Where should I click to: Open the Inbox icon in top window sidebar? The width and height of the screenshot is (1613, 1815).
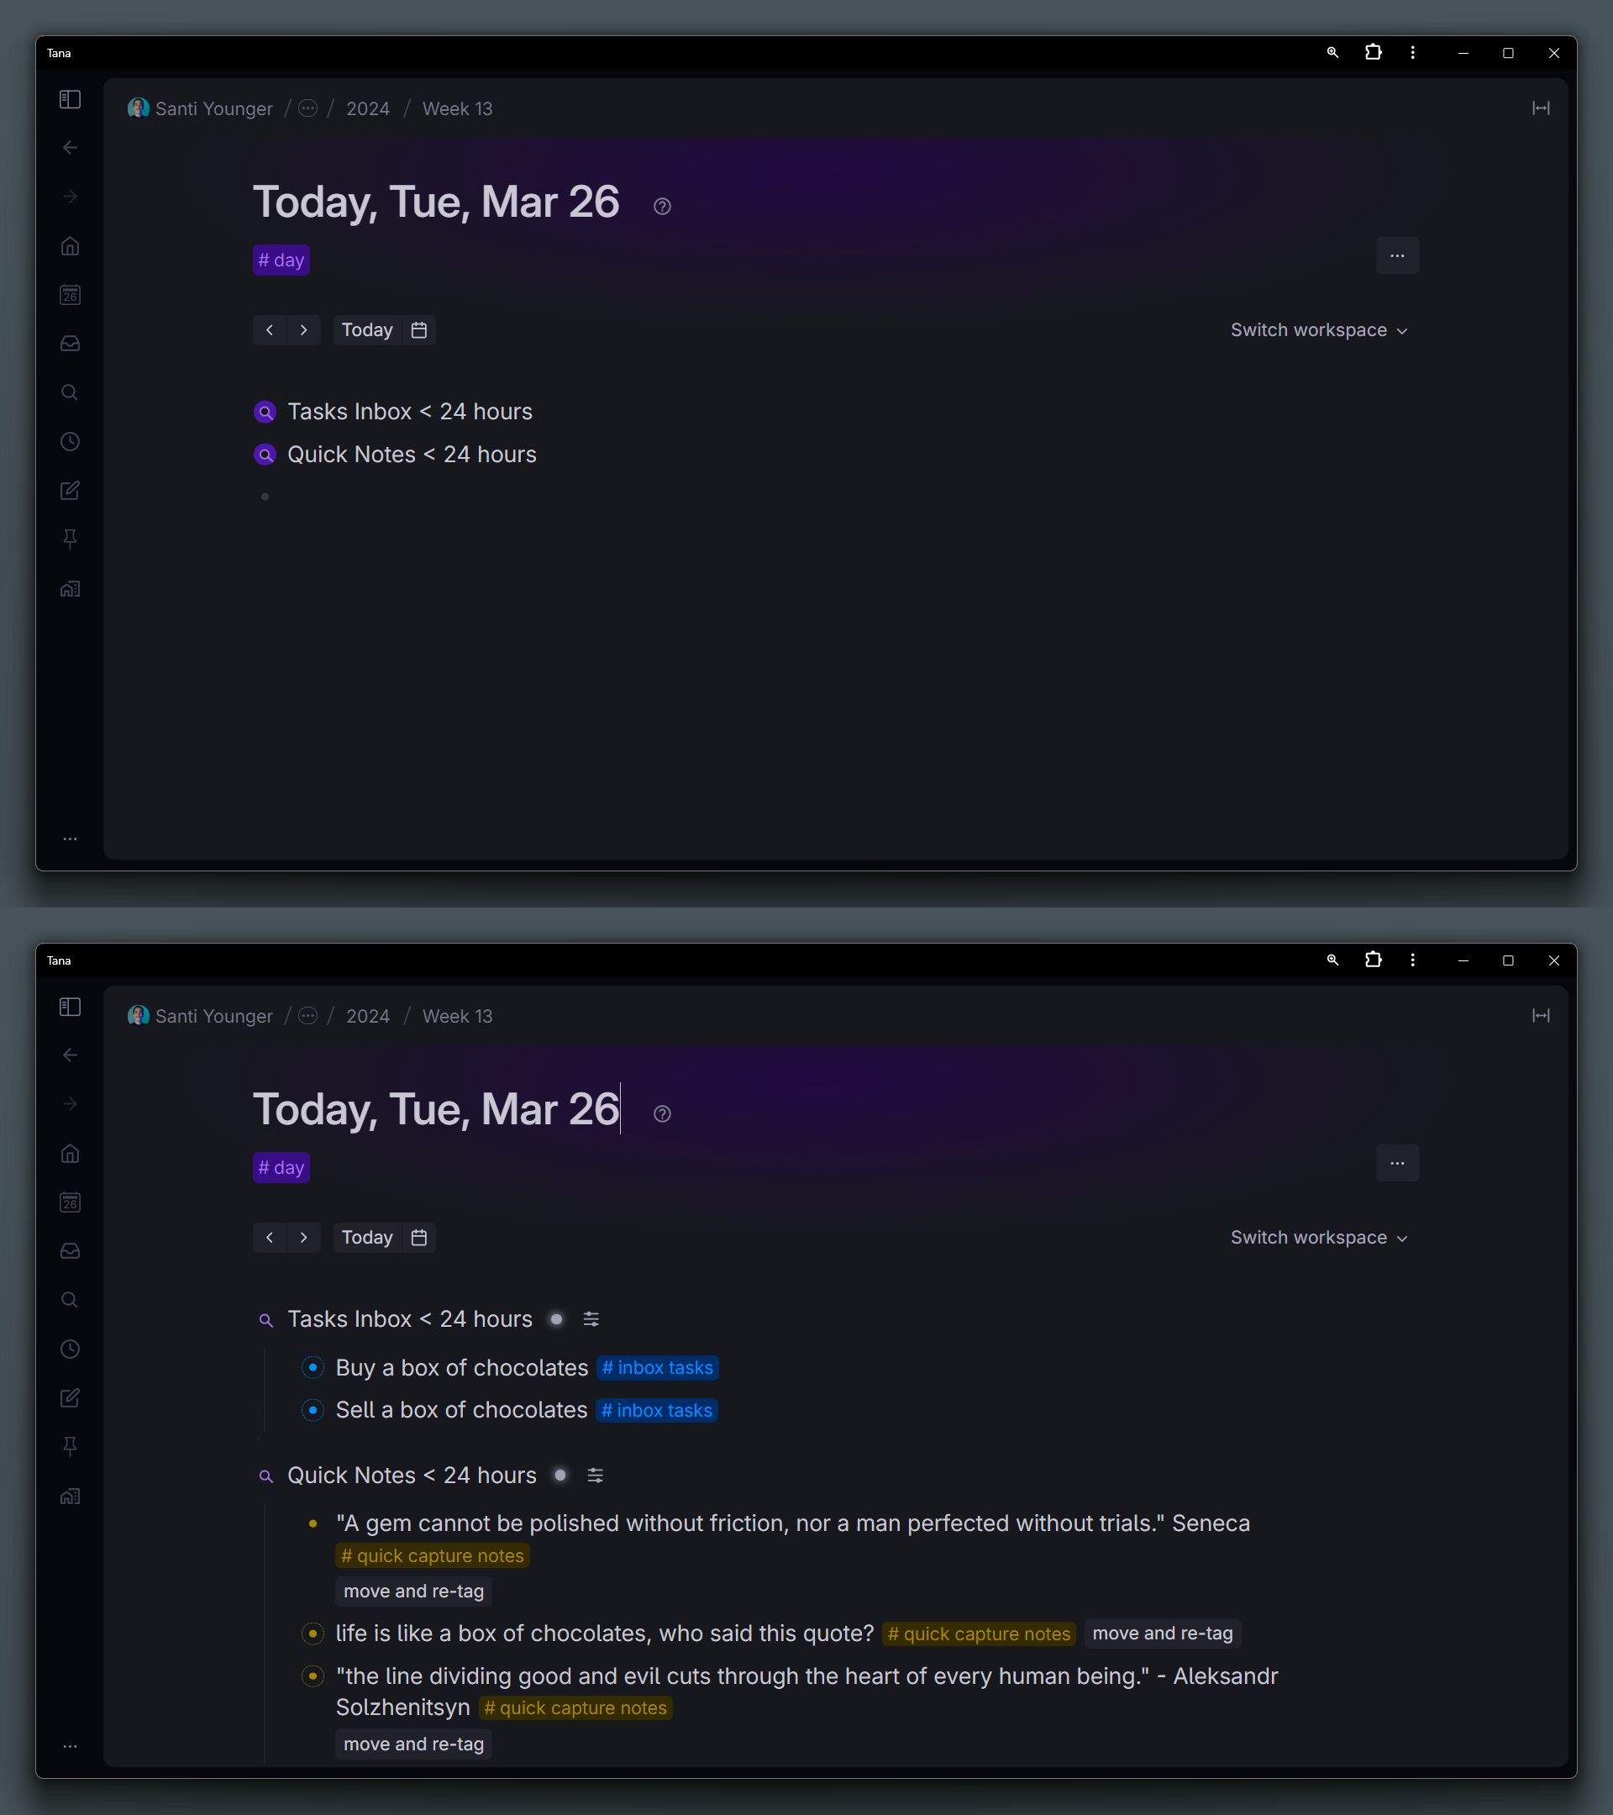[x=70, y=344]
